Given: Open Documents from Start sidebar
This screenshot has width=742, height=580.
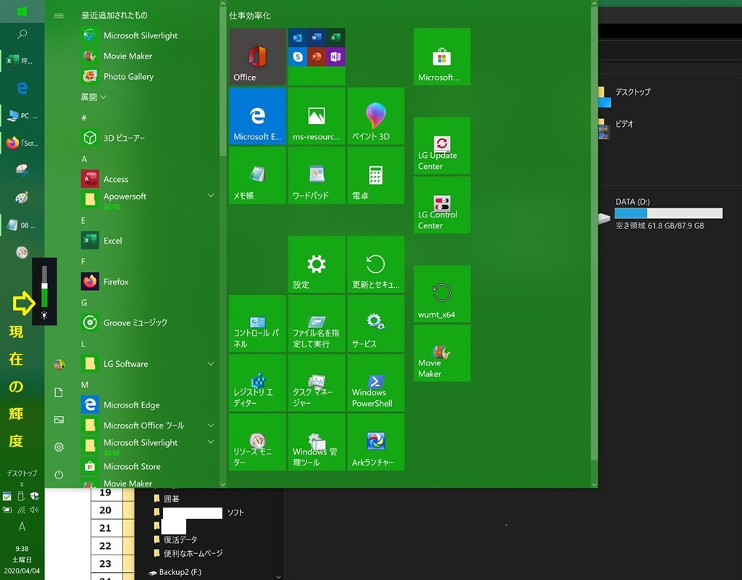Looking at the screenshot, I should click(59, 392).
